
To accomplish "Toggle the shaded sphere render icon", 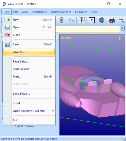I will [x=102, y=20].
